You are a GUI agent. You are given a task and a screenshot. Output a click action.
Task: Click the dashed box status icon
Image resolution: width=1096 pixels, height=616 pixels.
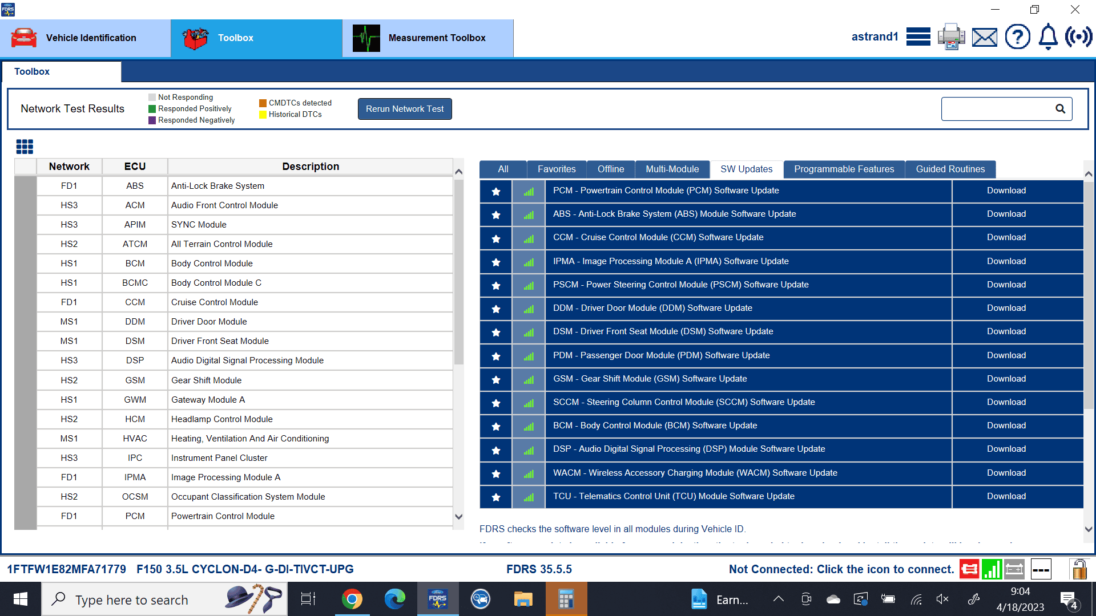pyautogui.click(x=1041, y=569)
